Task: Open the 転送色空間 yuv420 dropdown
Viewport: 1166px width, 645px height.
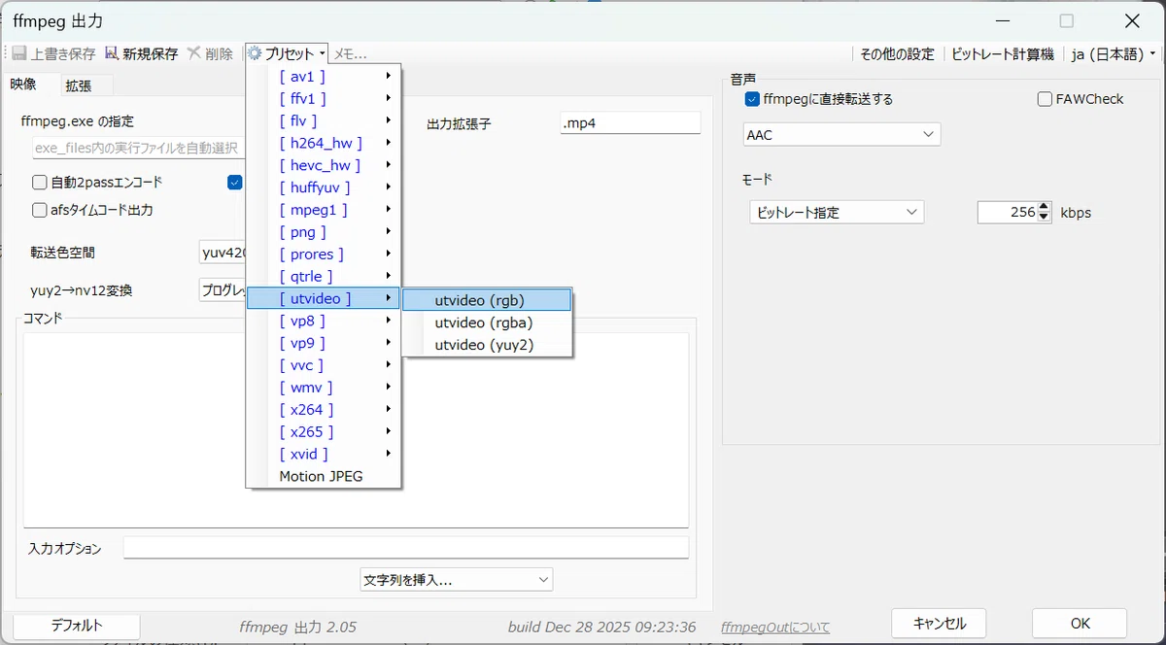Action: pos(223,253)
